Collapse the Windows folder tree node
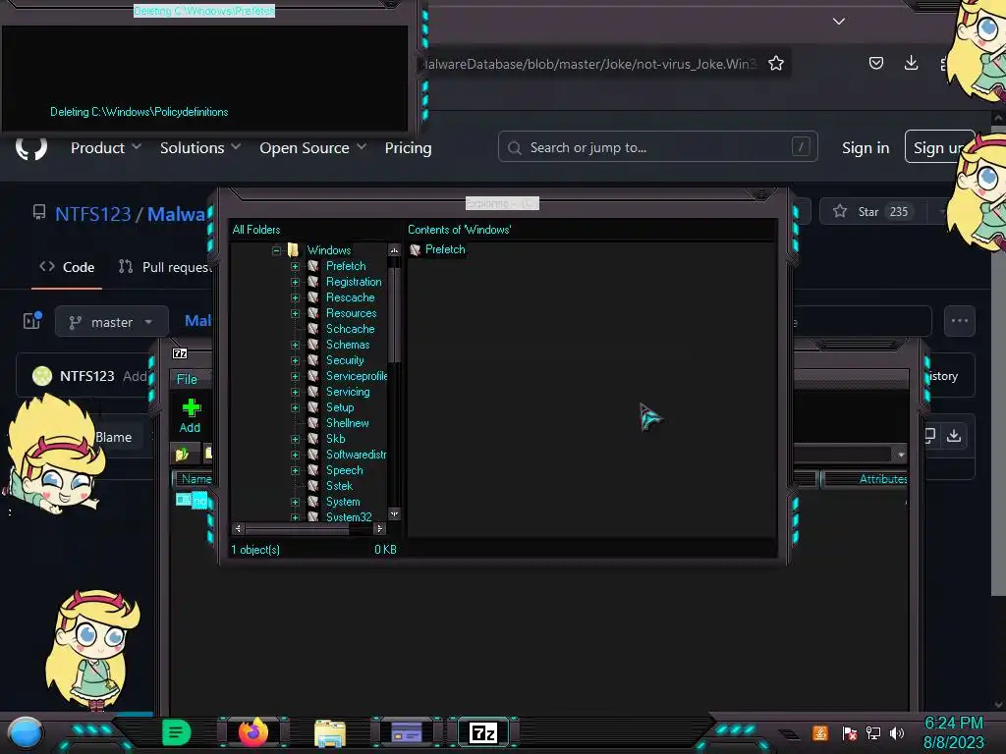Viewport: 1006px width, 754px height. (x=276, y=250)
